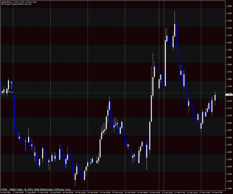Click the 1.2745 price axis label
This screenshot has height=194, width=233.
click(229, 101)
